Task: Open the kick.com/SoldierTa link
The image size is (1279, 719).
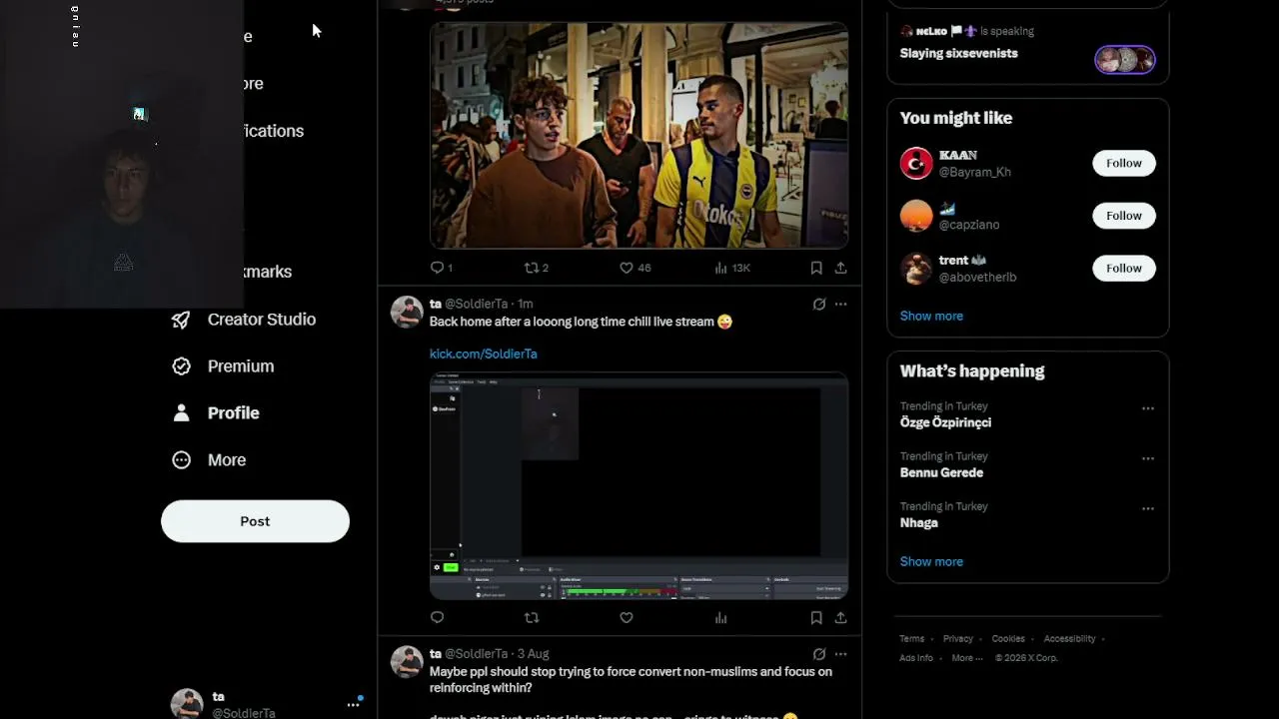Action: pyautogui.click(x=484, y=354)
